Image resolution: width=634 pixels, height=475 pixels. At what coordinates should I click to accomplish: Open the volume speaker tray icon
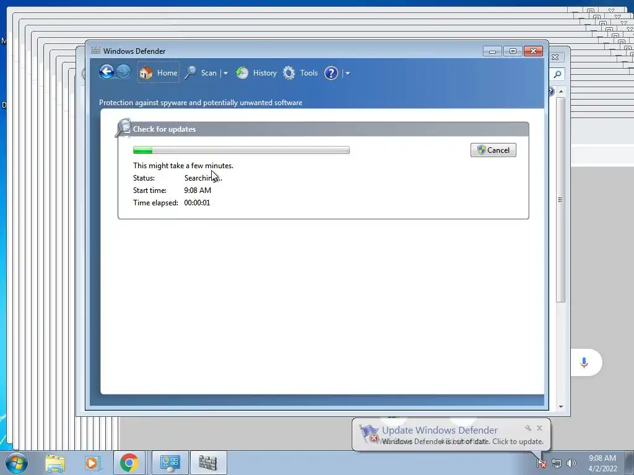(x=571, y=463)
